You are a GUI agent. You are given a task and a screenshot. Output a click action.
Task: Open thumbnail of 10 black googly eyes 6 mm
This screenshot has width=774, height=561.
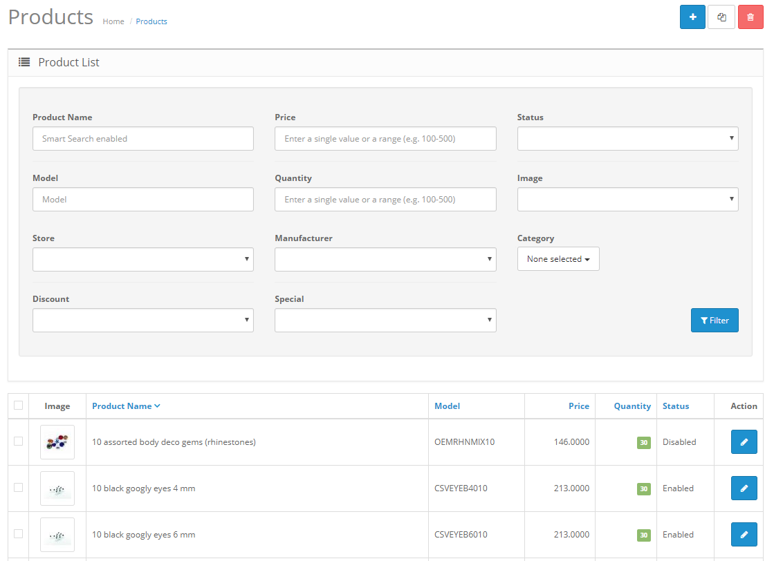click(x=57, y=535)
